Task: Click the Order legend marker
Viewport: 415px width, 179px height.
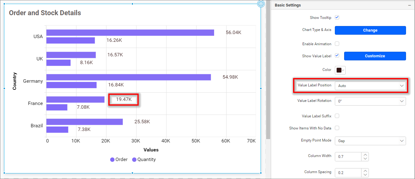Action: click(112, 160)
